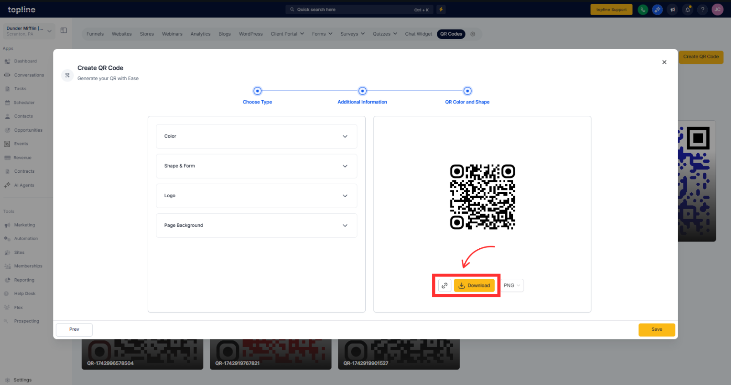Select the QR Color and Shape step circle
Image resolution: width=731 pixels, height=385 pixels.
[467, 91]
